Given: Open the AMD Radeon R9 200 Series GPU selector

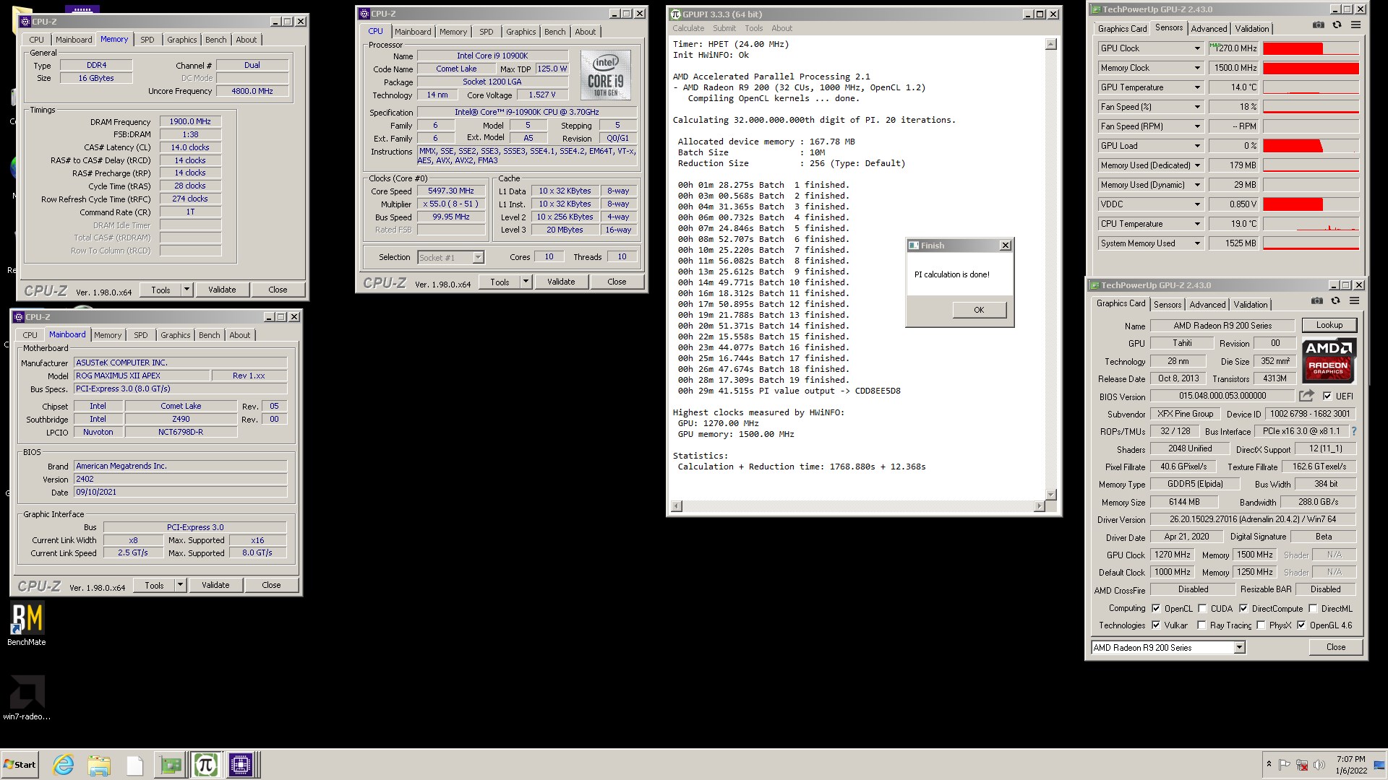Looking at the screenshot, I should pyautogui.click(x=1168, y=647).
